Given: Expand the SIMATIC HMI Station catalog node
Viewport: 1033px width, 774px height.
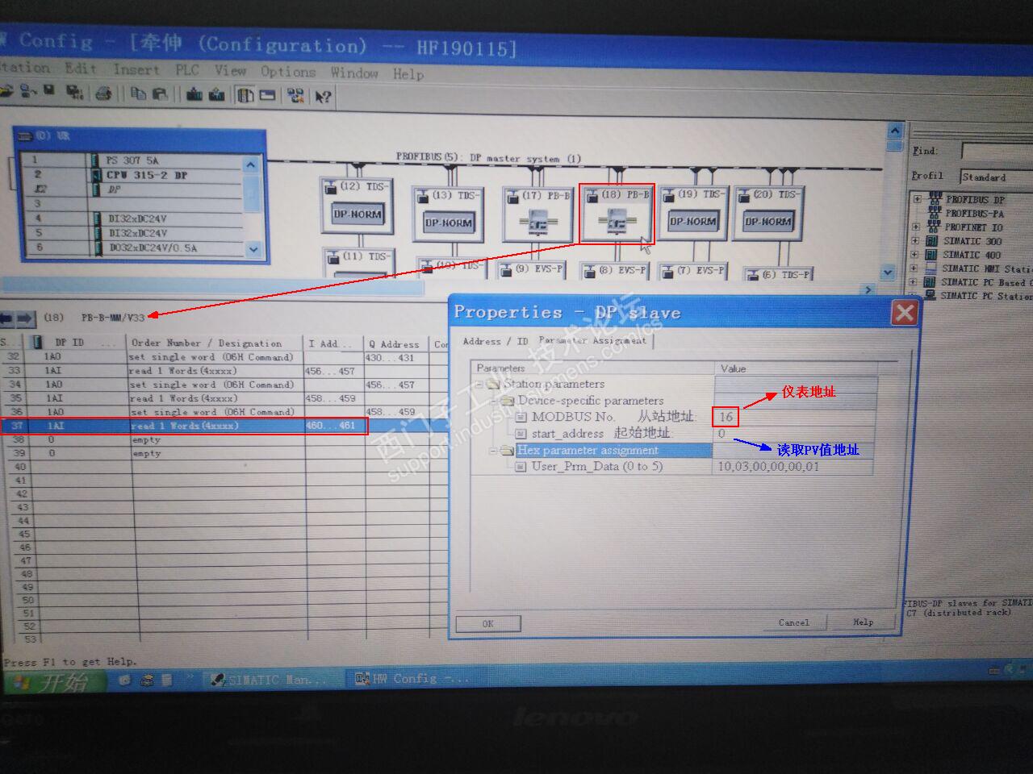Looking at the screenshot, I should pyautogui.click(x=914, y=268).
